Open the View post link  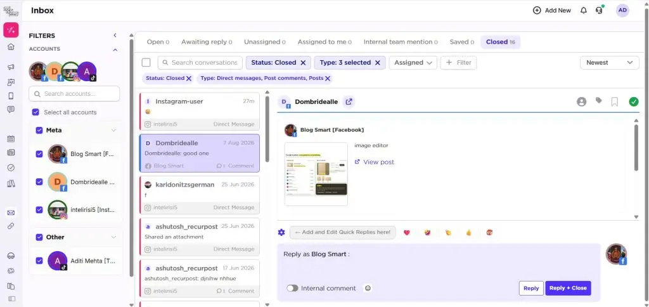(374, 162)
